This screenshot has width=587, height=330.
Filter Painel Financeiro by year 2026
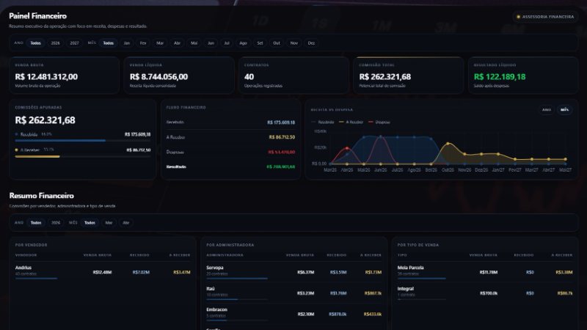pos(56,43)
